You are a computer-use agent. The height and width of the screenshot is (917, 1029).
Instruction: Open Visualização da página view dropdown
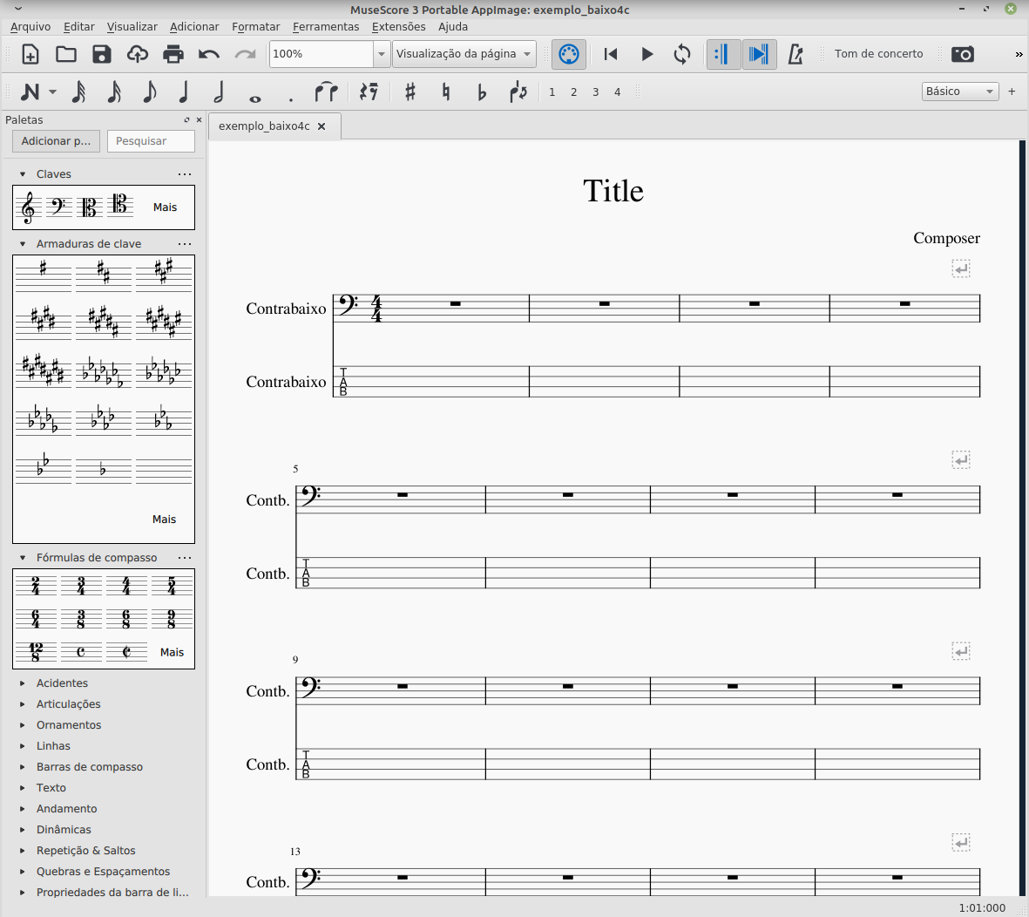click(464, 54)
